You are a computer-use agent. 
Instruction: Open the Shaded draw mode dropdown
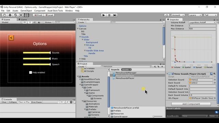tap(11, 22)
